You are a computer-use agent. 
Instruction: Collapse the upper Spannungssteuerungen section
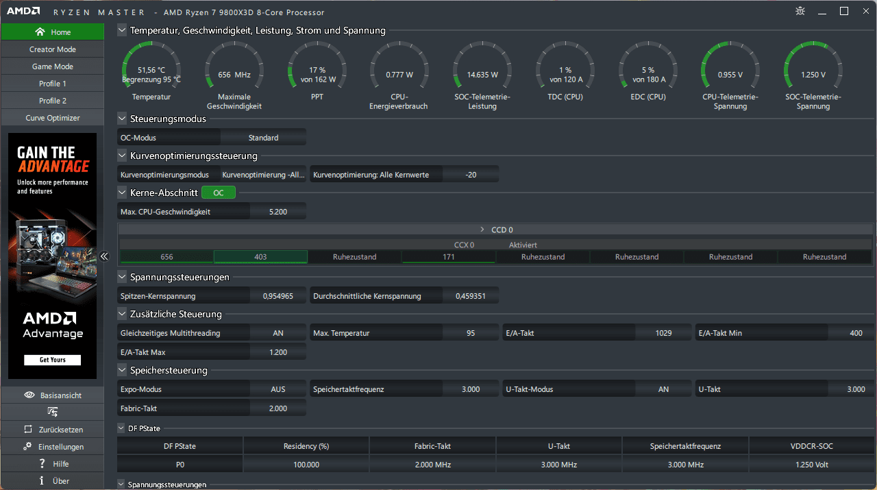[122, 277]
